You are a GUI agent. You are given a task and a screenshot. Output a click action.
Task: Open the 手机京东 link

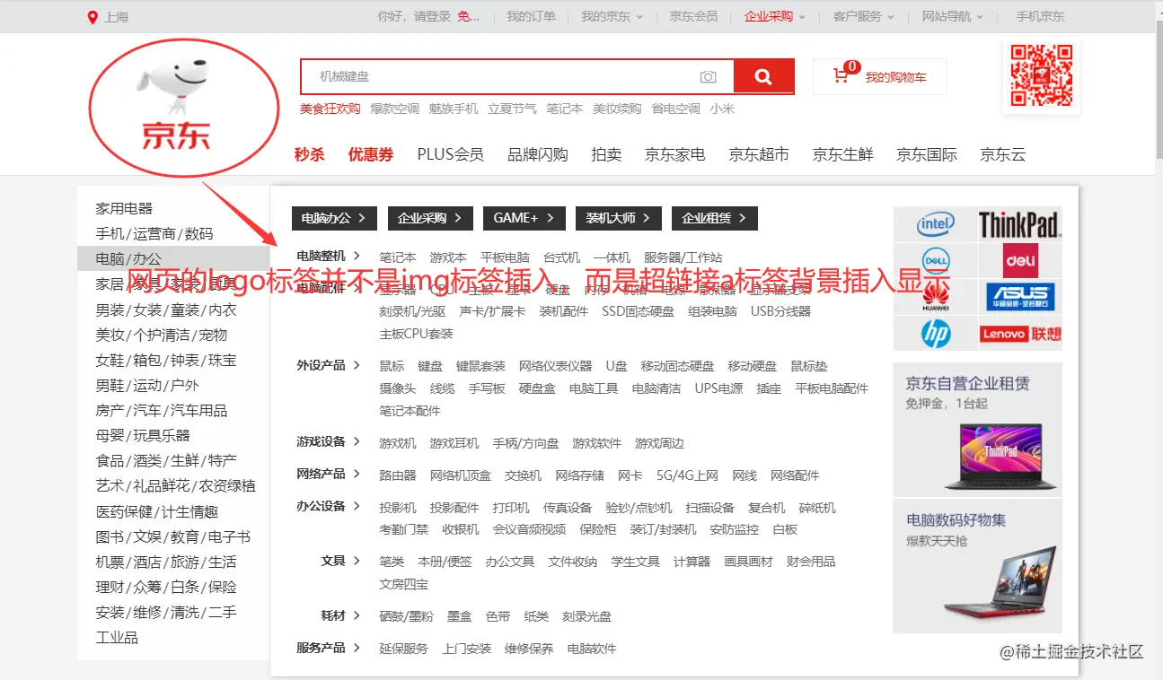(x=1040, y=16)
